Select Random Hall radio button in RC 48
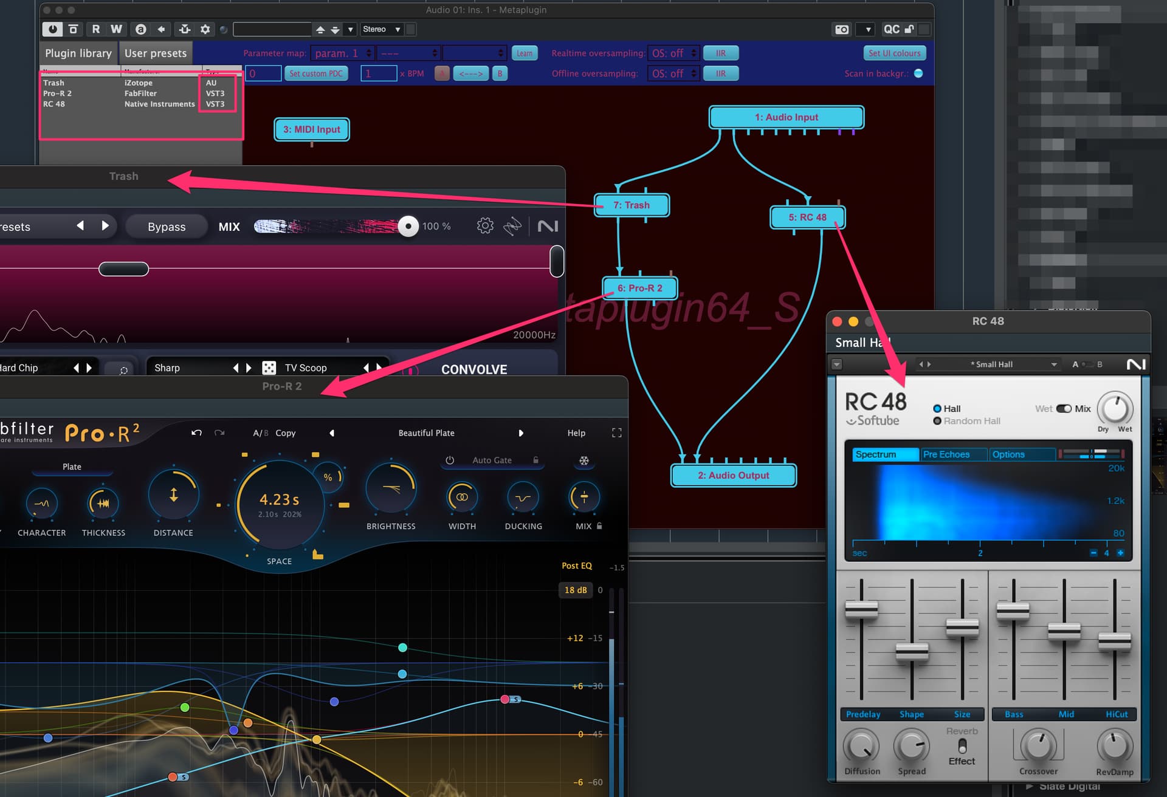1167x797 pixels. [937, 421]
